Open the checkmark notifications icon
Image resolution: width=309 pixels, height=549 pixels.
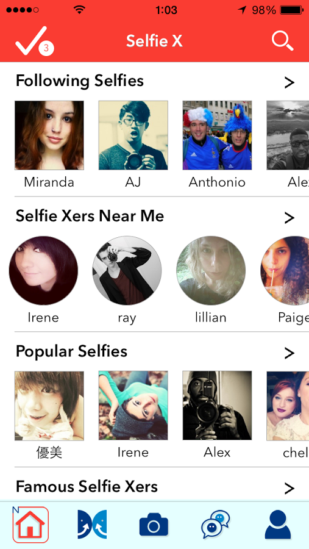pyautogui.click(x=34, y=41)
